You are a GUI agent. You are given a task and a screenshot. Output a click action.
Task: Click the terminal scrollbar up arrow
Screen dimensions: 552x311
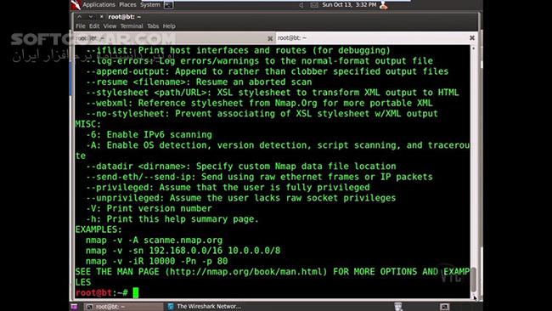(x=474, y=48)
